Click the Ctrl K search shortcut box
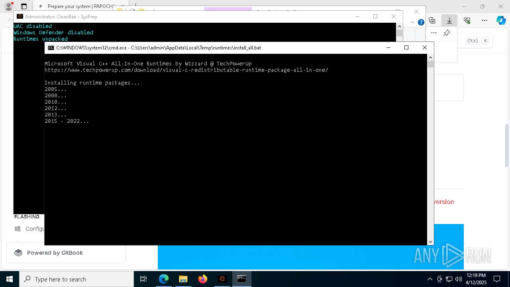The width and height of the screenshot is (510, 287). [x=478, y=41]
